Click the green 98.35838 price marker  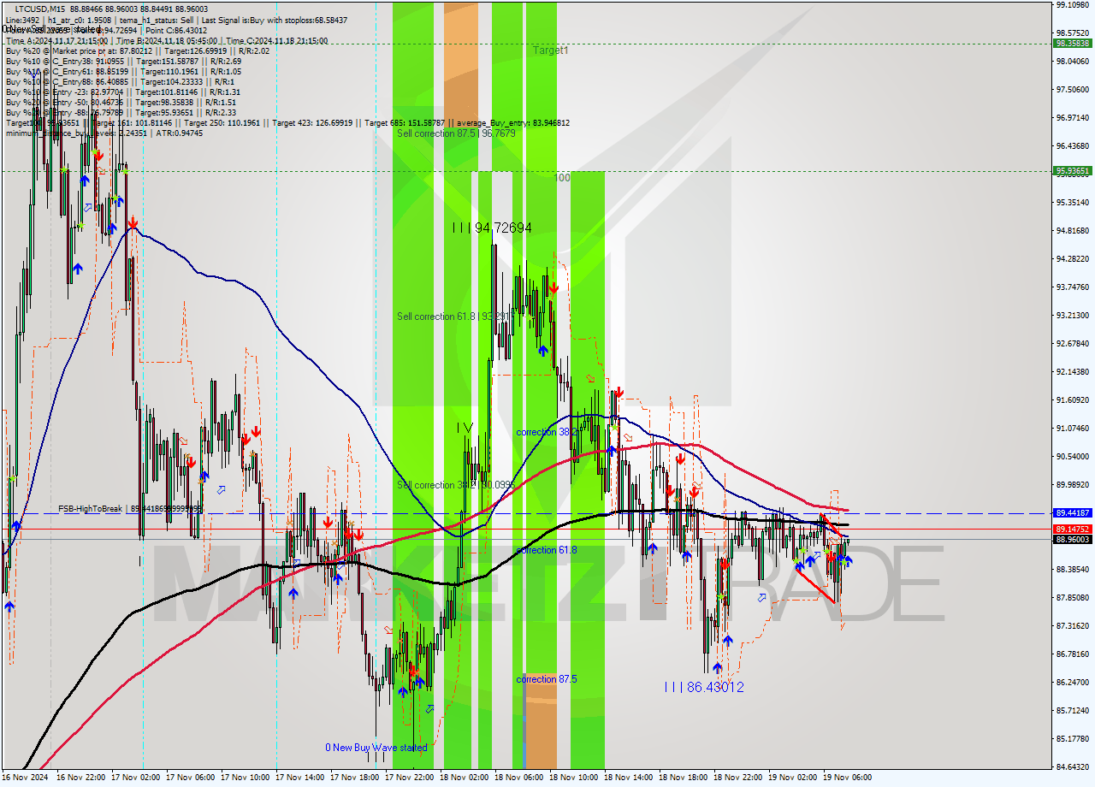(x=1073, y=43)
